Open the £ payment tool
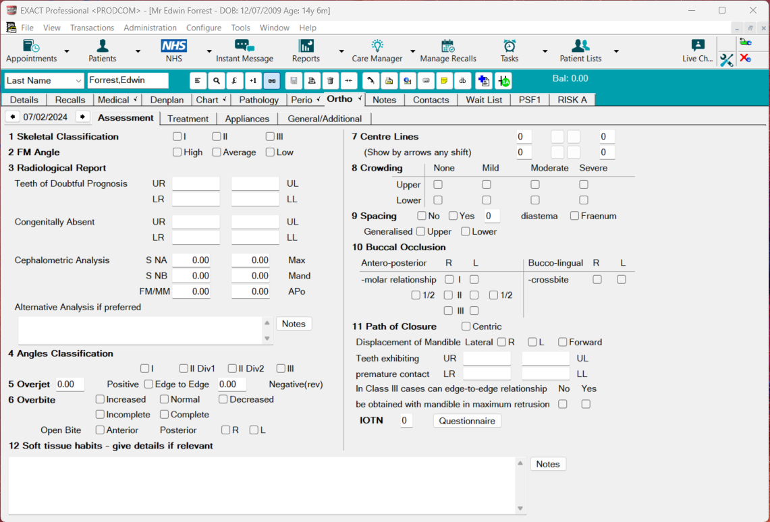 [234, 80]
